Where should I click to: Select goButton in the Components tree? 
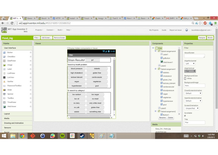click(167, 58)
